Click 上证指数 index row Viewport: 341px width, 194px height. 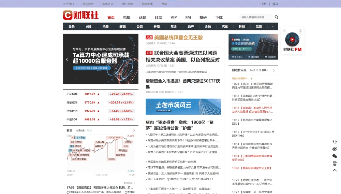(101, 94)
